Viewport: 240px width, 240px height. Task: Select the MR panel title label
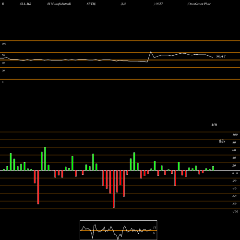(x=214, y=125)
